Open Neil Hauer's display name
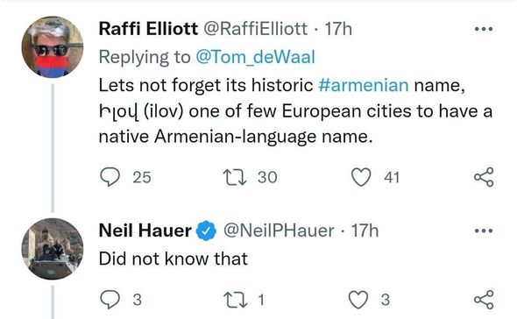 (x=145, y=230)
